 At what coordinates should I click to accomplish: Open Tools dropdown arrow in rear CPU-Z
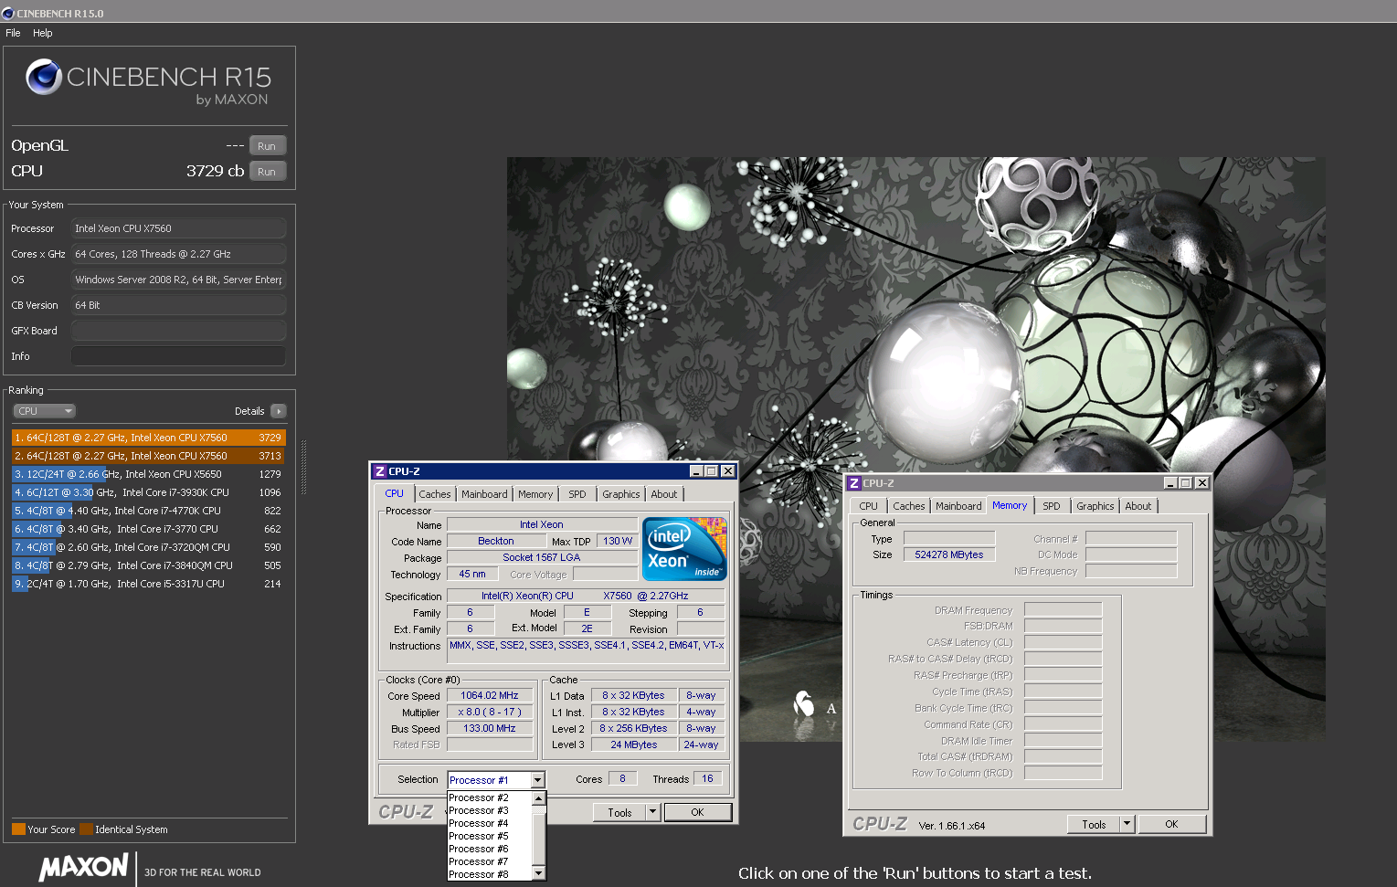[x=1127, y=824]
